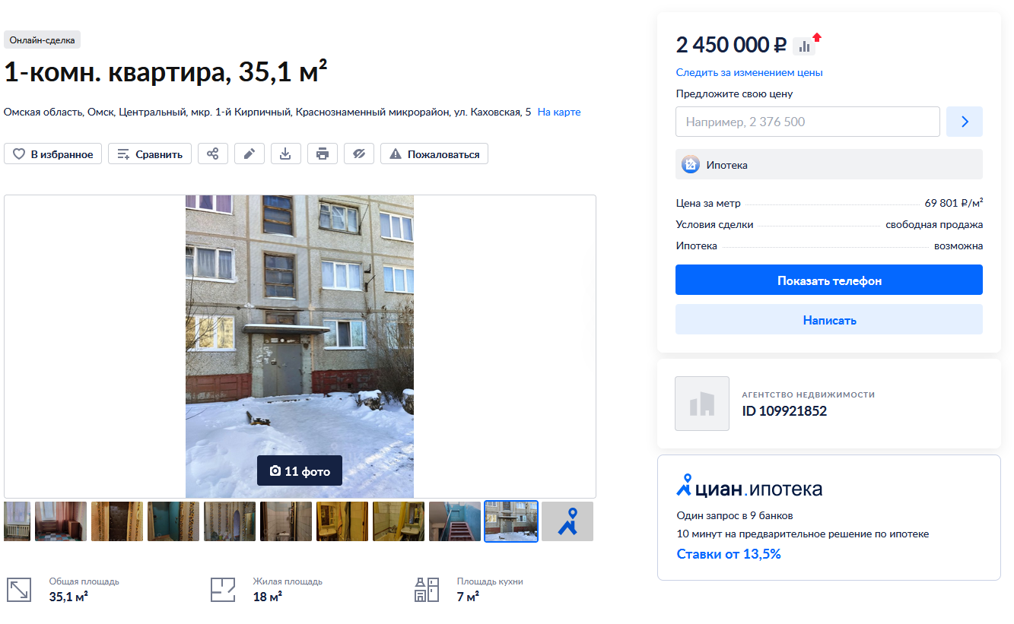Viewport: 1014px width, 624px height.
Task: Click the agency logo placeholder icon
Action: (x=702, y=404)
